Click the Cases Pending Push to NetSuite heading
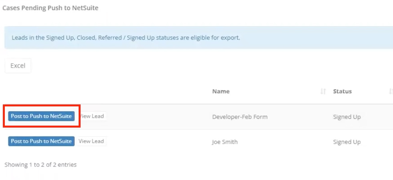The image size is (393, 180). pos(51,8)
